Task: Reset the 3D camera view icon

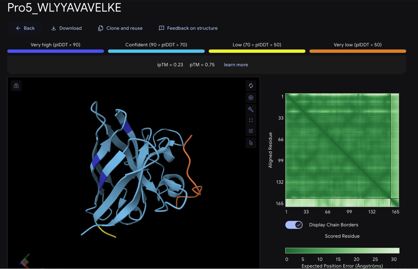Action: 251,86
